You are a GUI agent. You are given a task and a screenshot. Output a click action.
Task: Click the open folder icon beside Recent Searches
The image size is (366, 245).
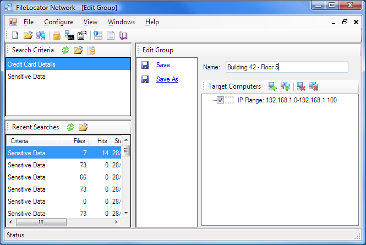pyautogui.click(x=83, y=127)
